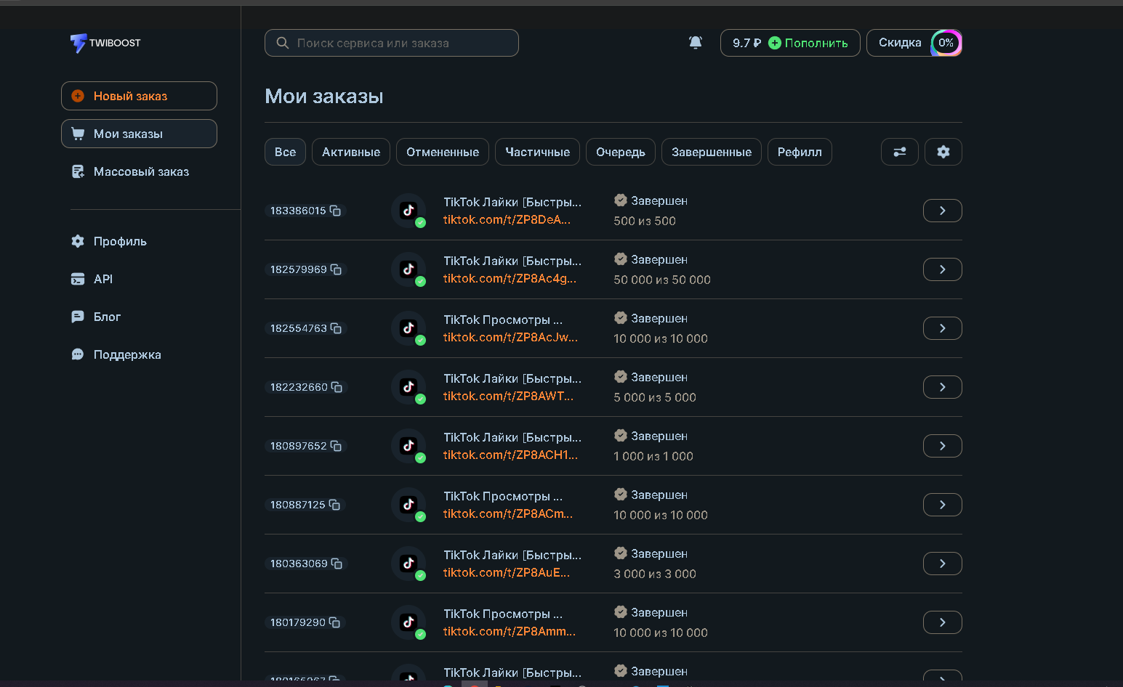Open link tiktok.com/t/ZP8ACm...
The width and height of the screenshot is (1123, 687).
pos(508,513)
